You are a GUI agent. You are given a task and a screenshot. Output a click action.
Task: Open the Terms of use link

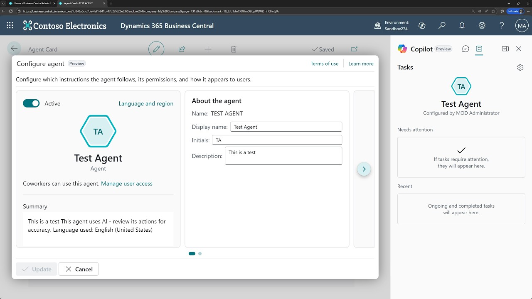pyautogui.click(x=325, y=64)
